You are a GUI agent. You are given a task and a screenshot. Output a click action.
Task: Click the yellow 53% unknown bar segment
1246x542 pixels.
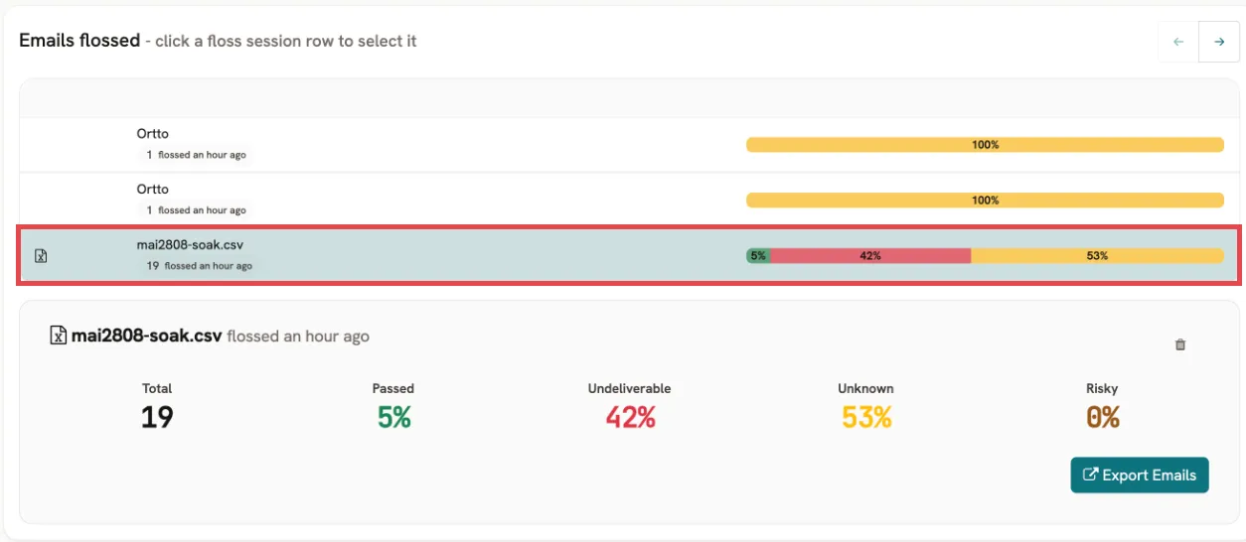pos(1097,256)
